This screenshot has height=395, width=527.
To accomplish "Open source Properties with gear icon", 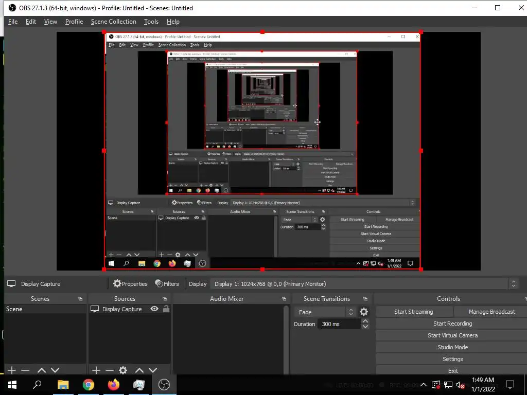I will pyautogui.click(x=130, y=284).
